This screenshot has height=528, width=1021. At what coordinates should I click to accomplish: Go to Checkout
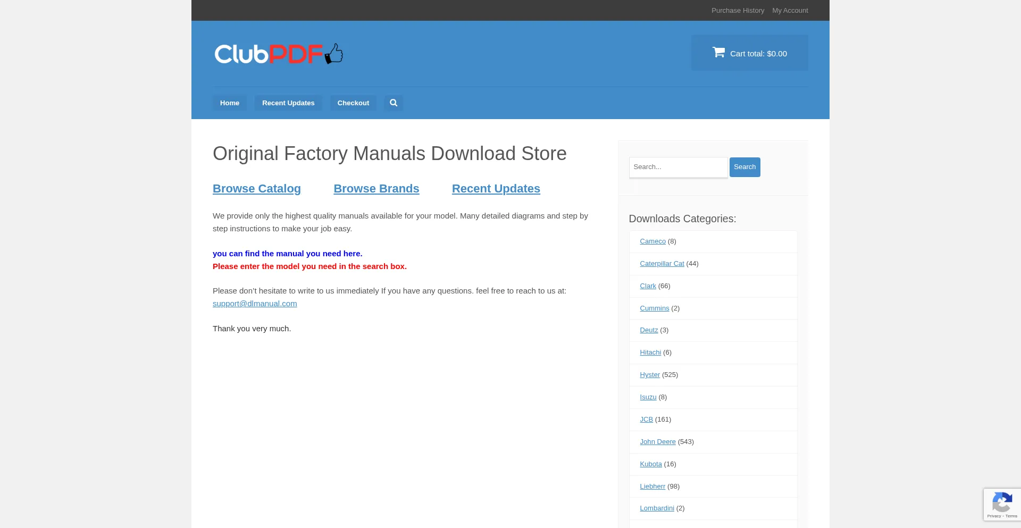point(353,103)
